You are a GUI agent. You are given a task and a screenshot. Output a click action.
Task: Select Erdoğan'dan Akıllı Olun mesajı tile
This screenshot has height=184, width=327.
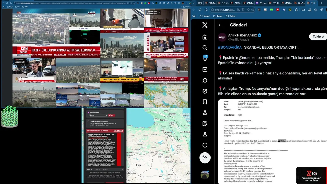[122, 70]
